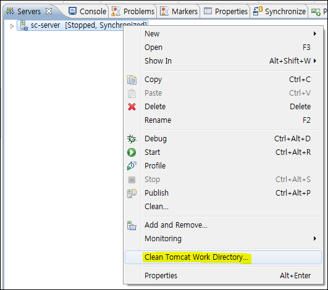The image size is (328, 290).
Task: Choose Profile from context menu
Action: [223, 166]
